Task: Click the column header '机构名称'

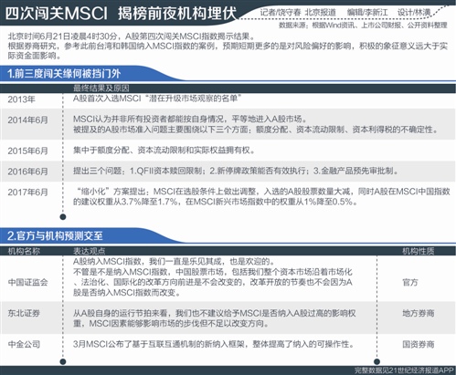Action: [24, 251]
